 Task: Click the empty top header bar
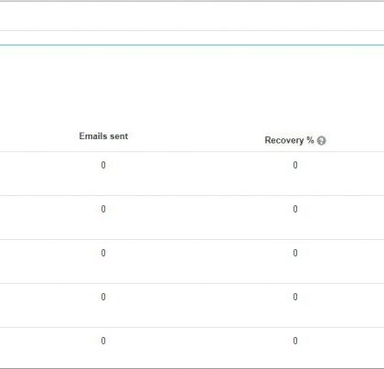(192, 16)
